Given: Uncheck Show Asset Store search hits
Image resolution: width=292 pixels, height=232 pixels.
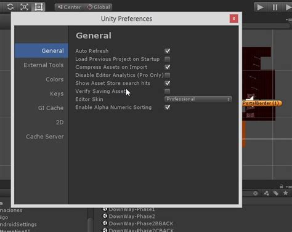Looking at the screenshot, I should click(x=168, y=83).
